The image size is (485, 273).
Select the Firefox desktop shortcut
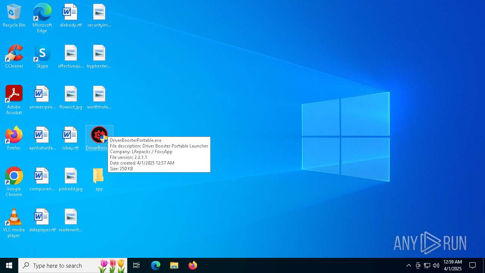click(x=14, y=139)
